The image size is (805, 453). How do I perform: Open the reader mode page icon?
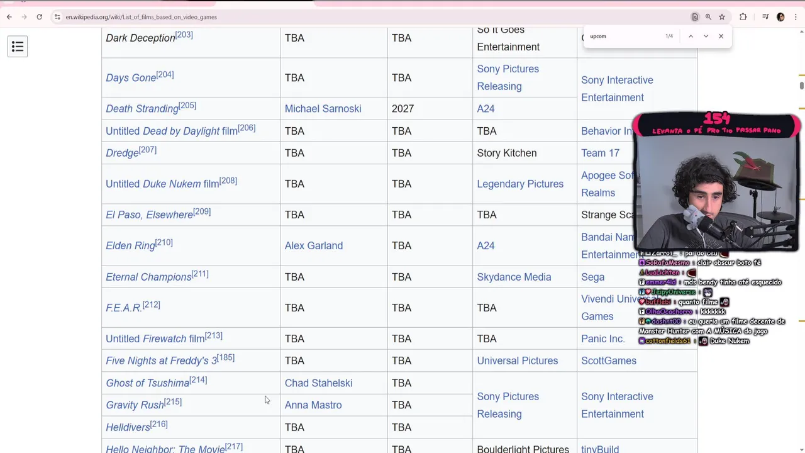point(695,17)
